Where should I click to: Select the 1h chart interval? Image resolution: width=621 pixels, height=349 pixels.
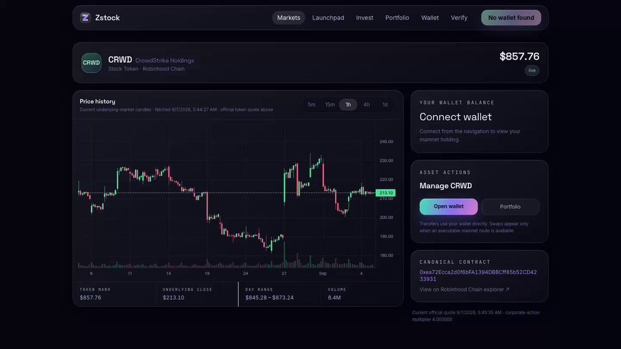pyautogui.click(x=348, y=104)
